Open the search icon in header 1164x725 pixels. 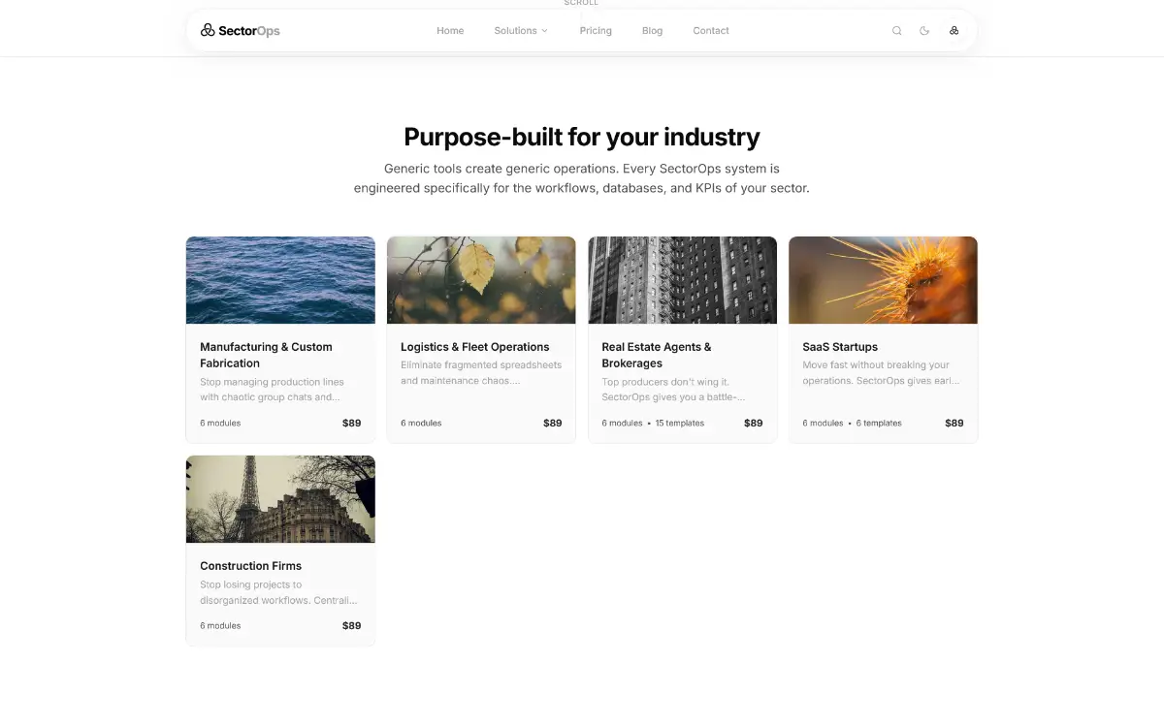click(897, 31)
